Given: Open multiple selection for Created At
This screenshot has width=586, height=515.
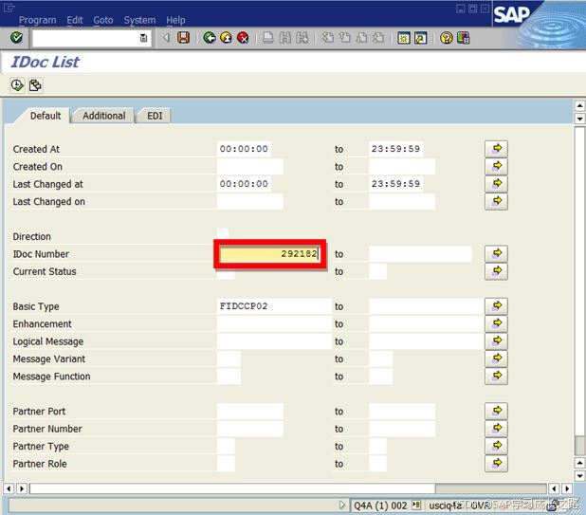Looking at the screenshot, I should coord(496,149).
